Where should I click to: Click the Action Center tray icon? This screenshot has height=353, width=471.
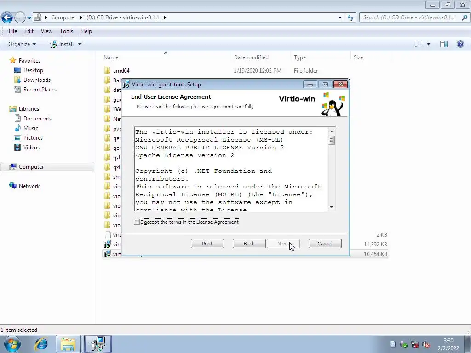tap(392, 344)
